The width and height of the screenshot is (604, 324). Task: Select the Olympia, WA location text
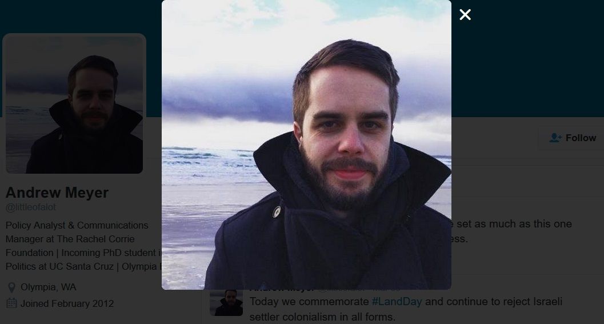49,287
